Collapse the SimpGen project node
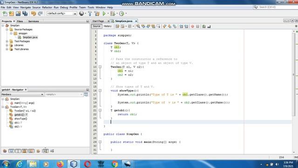 click(x=3, y=25)
